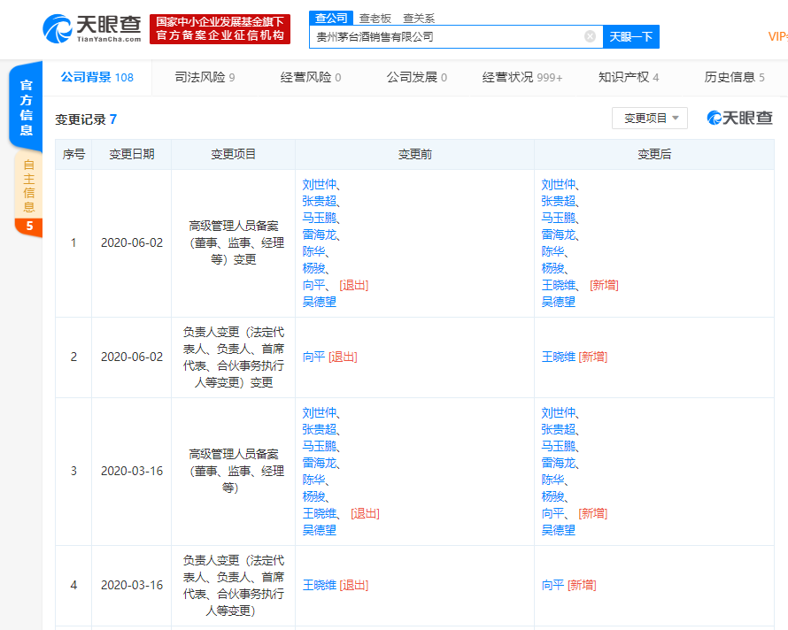Open the 知识产权 4 tab
Viewport: 788px width, 630px height.
(629, 77)
